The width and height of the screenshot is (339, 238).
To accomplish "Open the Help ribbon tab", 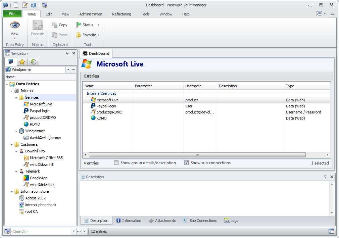I will pos(186,14).
